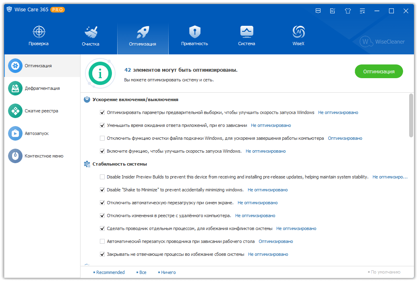Click the green info circle icon

[100, 73]
